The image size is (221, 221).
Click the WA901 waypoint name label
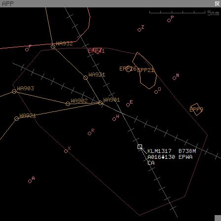pyautogui.click(x=111, y=100)
